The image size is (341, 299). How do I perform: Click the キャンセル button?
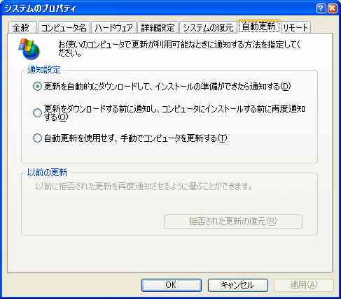click(238, 285)
